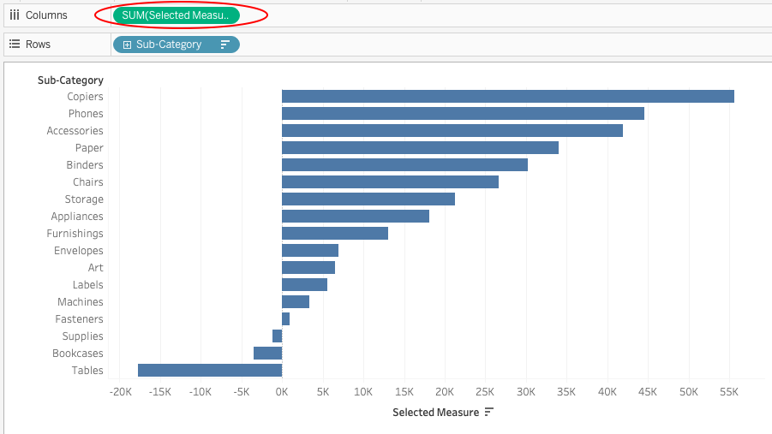Select the Accessories row label

pos(75,131)
